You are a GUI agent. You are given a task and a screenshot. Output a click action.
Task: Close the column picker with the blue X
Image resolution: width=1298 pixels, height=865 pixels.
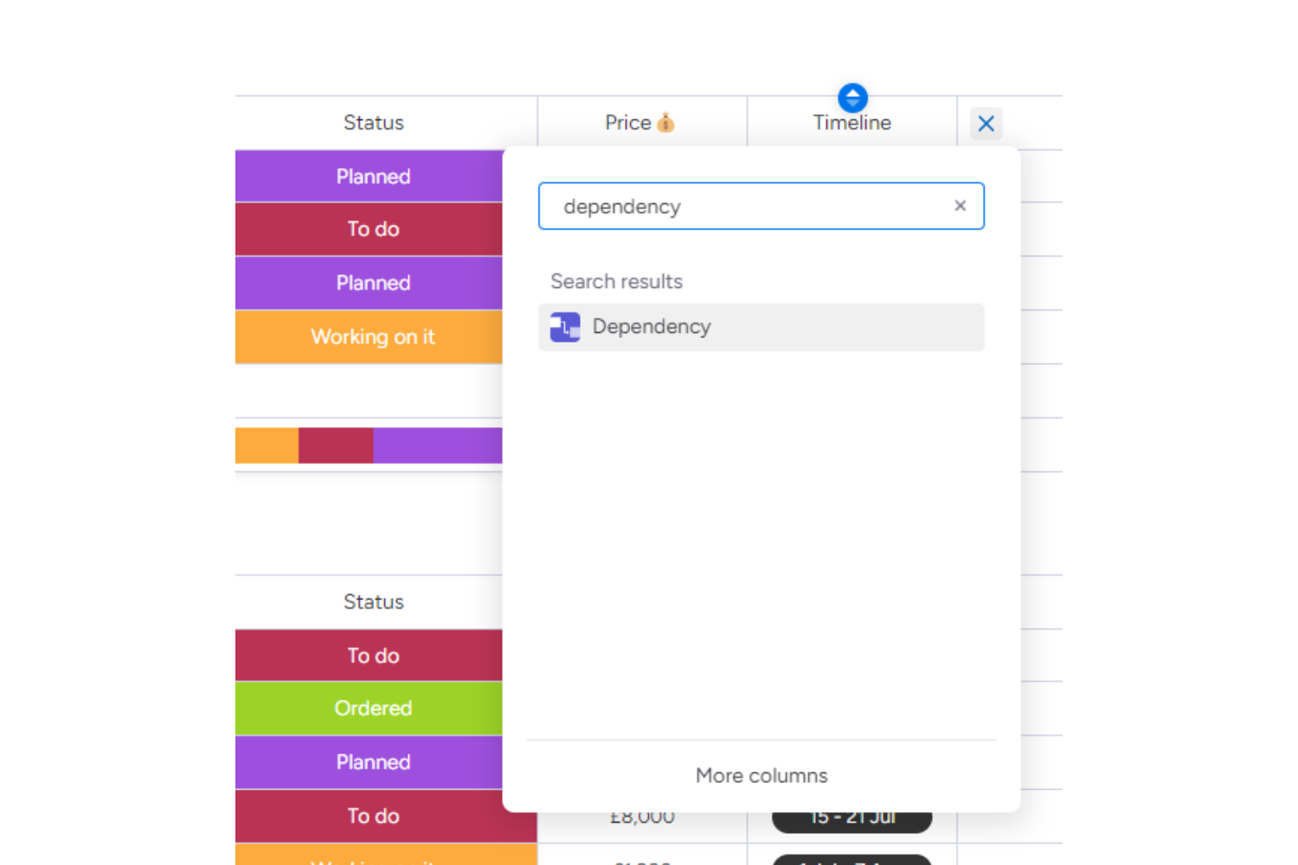pyautogui.click(x=986, y=124)
